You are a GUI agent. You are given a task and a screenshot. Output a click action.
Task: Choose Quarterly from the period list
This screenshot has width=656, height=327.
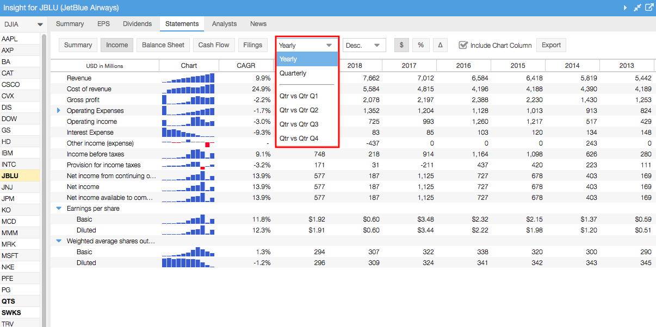pyautogui.click(x=307, y=73)
